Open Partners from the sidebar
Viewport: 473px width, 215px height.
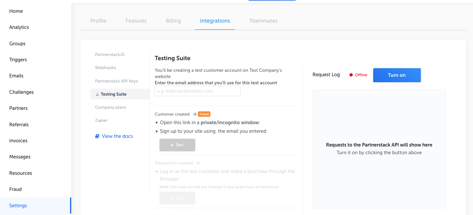[x=18, y=108]
